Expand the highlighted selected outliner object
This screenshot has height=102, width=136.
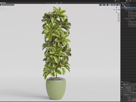click(124, 8)
